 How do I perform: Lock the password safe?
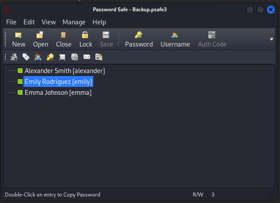(86, 40)
